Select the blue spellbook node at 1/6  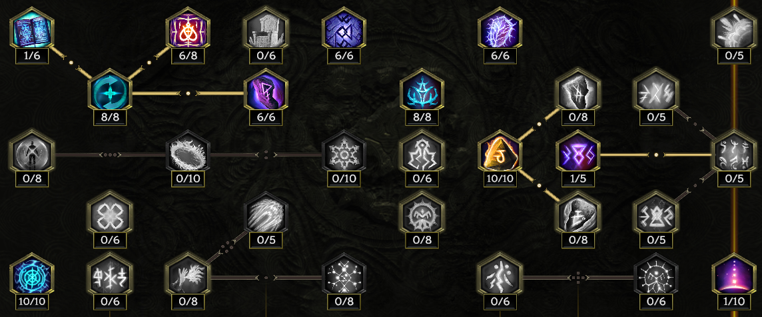coord(31,29)
